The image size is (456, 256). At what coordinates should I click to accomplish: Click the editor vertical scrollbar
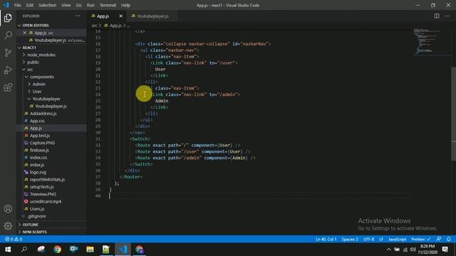click(x=453, y=113)
